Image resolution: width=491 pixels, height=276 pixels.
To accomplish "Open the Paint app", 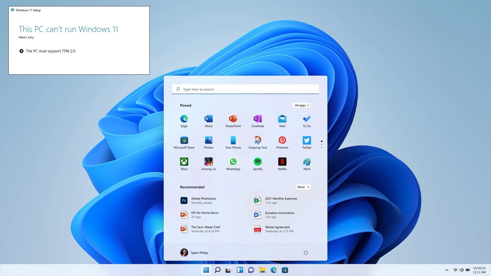I will pos(307,164).
